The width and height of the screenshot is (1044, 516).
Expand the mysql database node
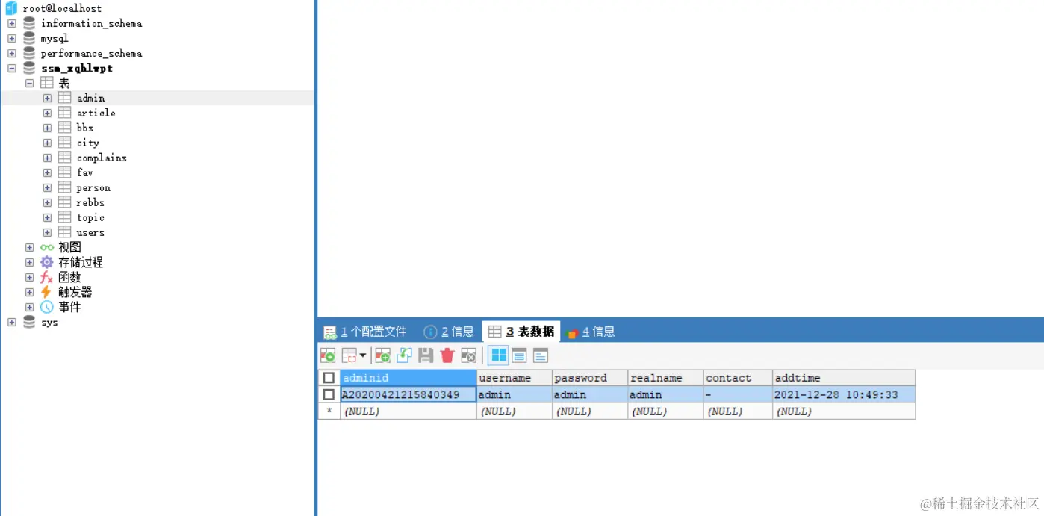coord(11,38)
